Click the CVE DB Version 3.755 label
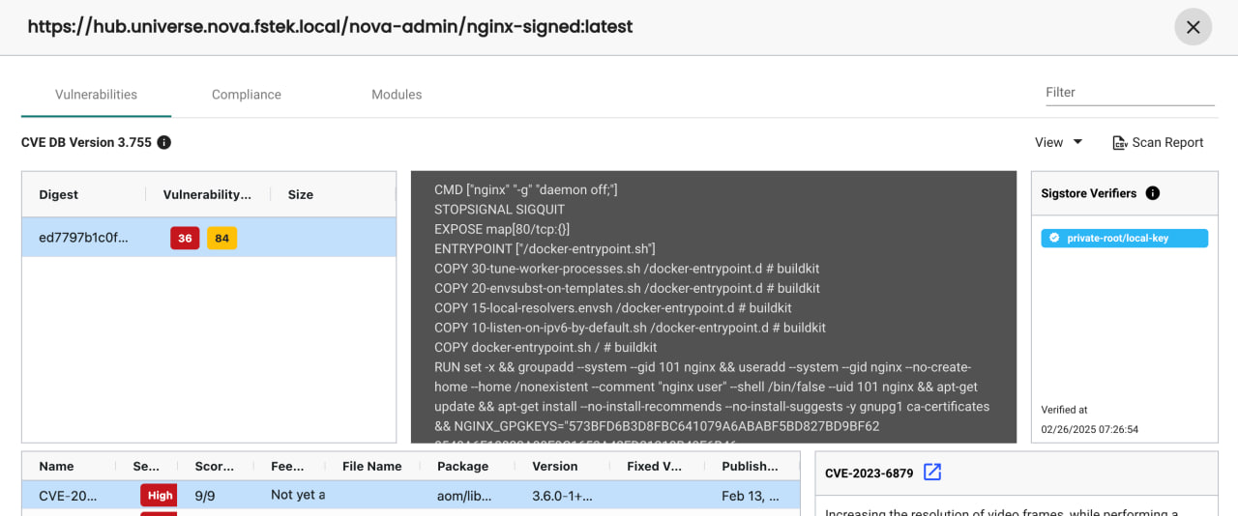The height and width of the screenshot is (516, 1238). click(86, 142)
